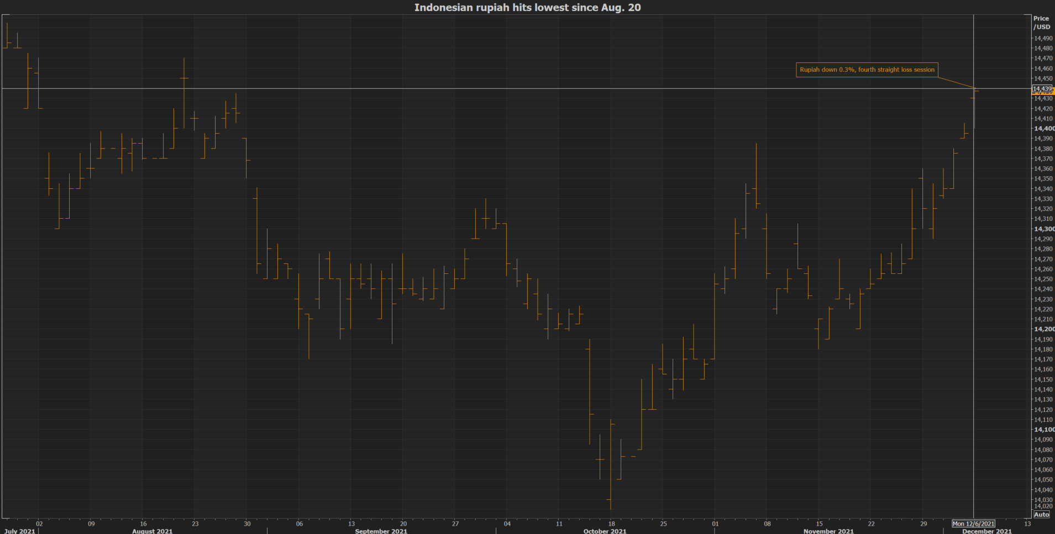The image size is (1055, 534).
Task: Select the 14,300 price axis label
Action: [x=1044, y=229]
